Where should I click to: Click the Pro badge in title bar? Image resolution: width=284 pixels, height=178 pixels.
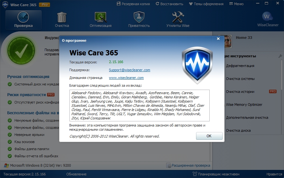(44, 5)
